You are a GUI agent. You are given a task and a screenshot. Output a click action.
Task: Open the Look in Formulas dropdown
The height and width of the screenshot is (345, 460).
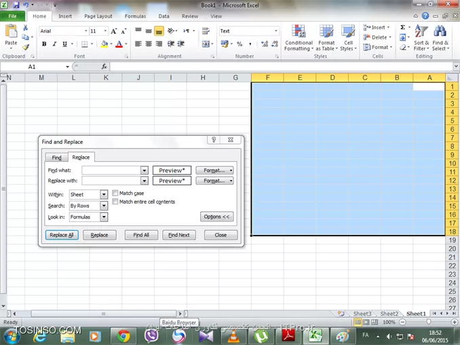[x=104, y=217]
